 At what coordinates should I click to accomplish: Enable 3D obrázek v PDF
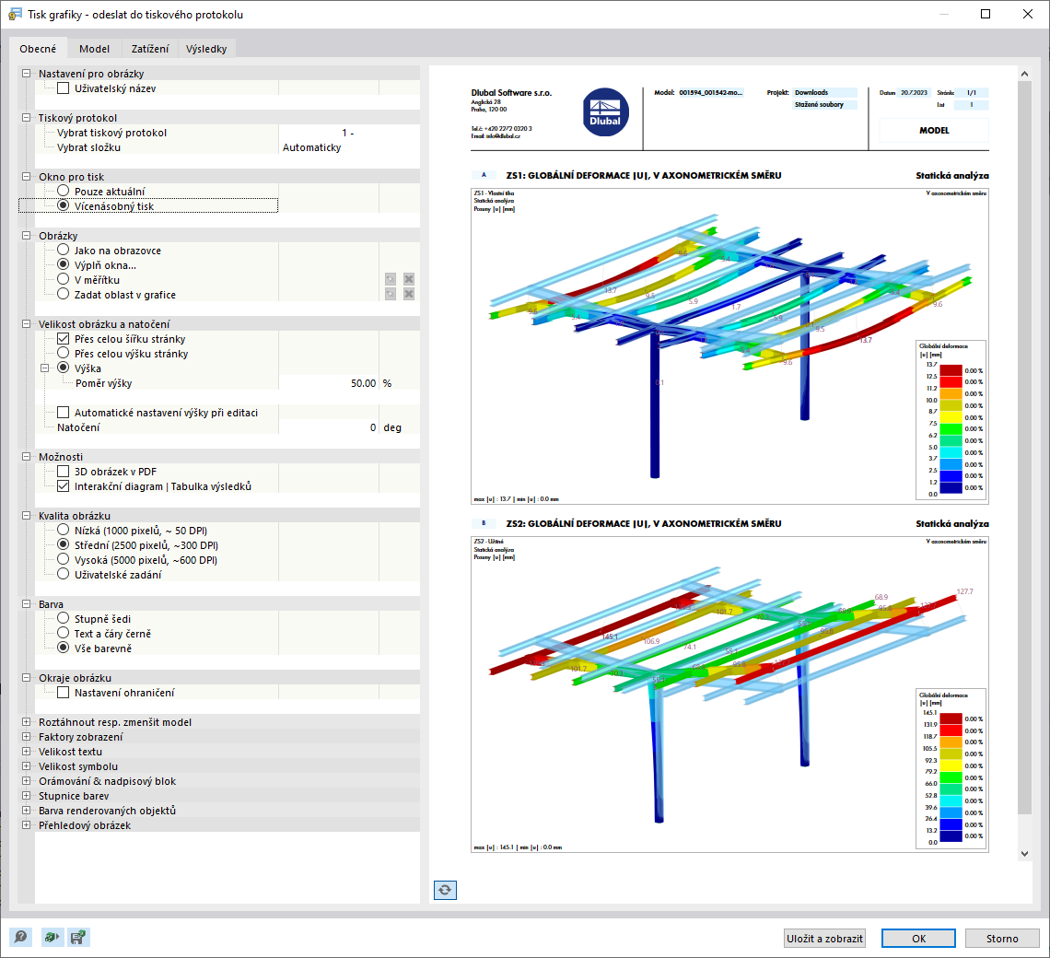point(63,471)
